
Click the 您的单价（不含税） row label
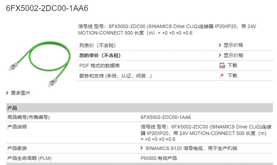[x=100, y=55]
